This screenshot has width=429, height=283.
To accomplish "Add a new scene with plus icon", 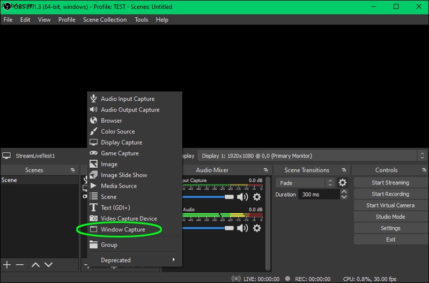I will tap(7, 265).
